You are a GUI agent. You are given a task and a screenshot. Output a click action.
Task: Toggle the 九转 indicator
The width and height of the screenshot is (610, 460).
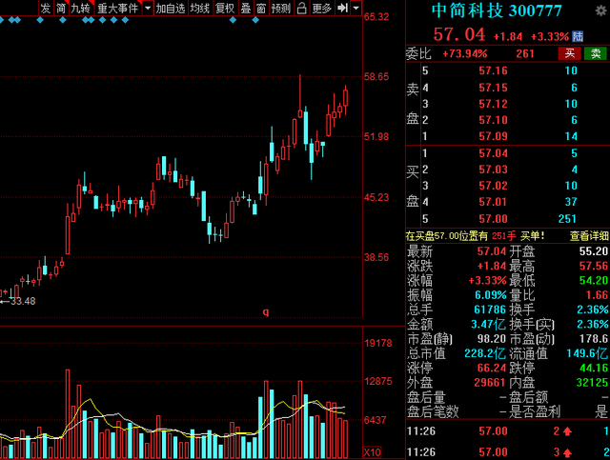coord(81,8)
